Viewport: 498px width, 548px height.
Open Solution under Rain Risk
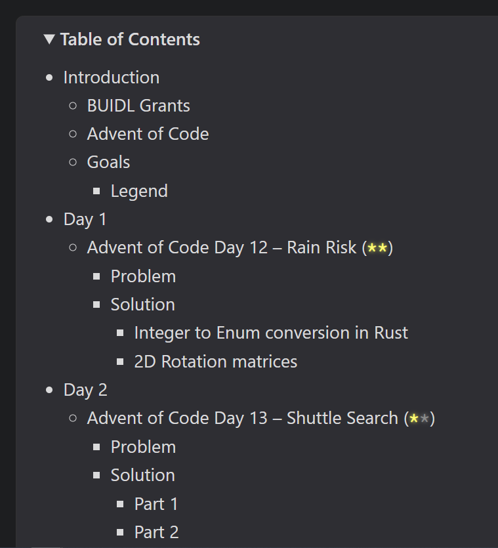tap(142, 304)
